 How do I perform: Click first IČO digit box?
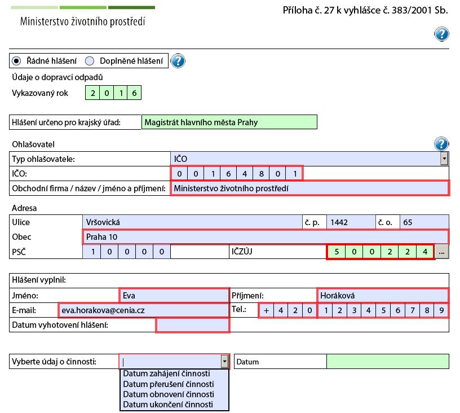click(179, 174)
